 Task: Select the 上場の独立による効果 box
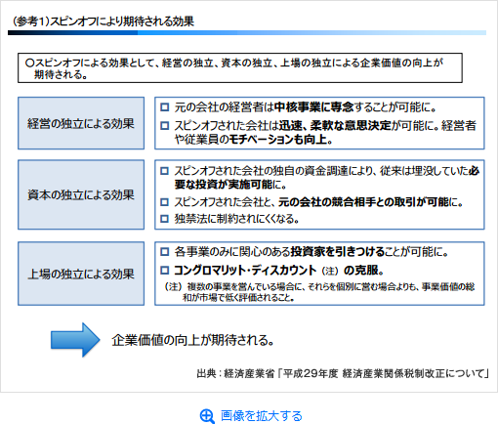point(81,274)
